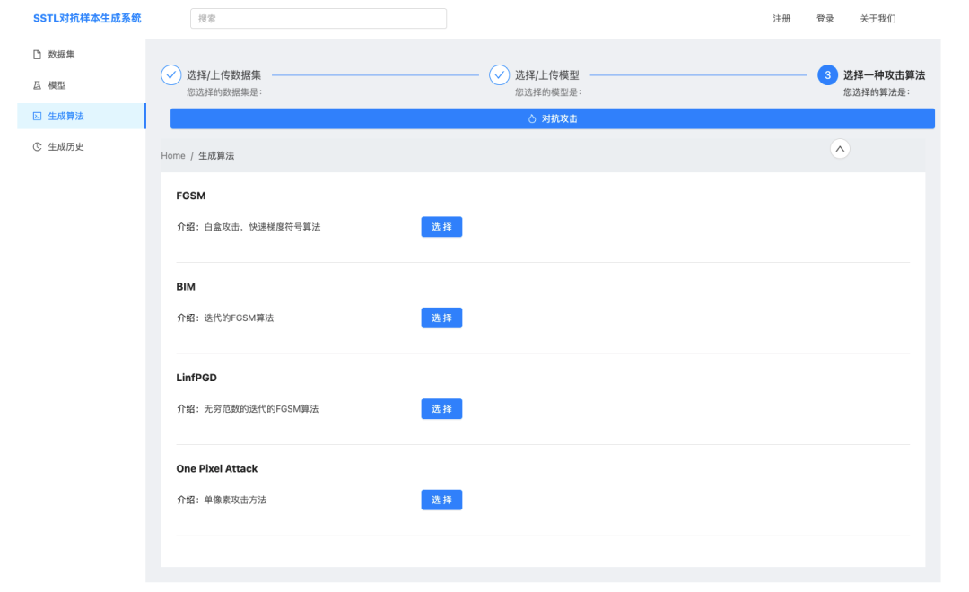Click the 模型 flask icon in sidebar
The height and width of the screenshot is (592, 969).
pos(37,85)
